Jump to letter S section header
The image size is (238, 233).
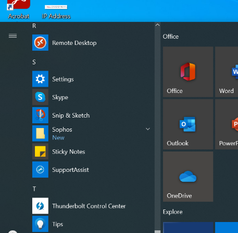(x=34, y=62)
